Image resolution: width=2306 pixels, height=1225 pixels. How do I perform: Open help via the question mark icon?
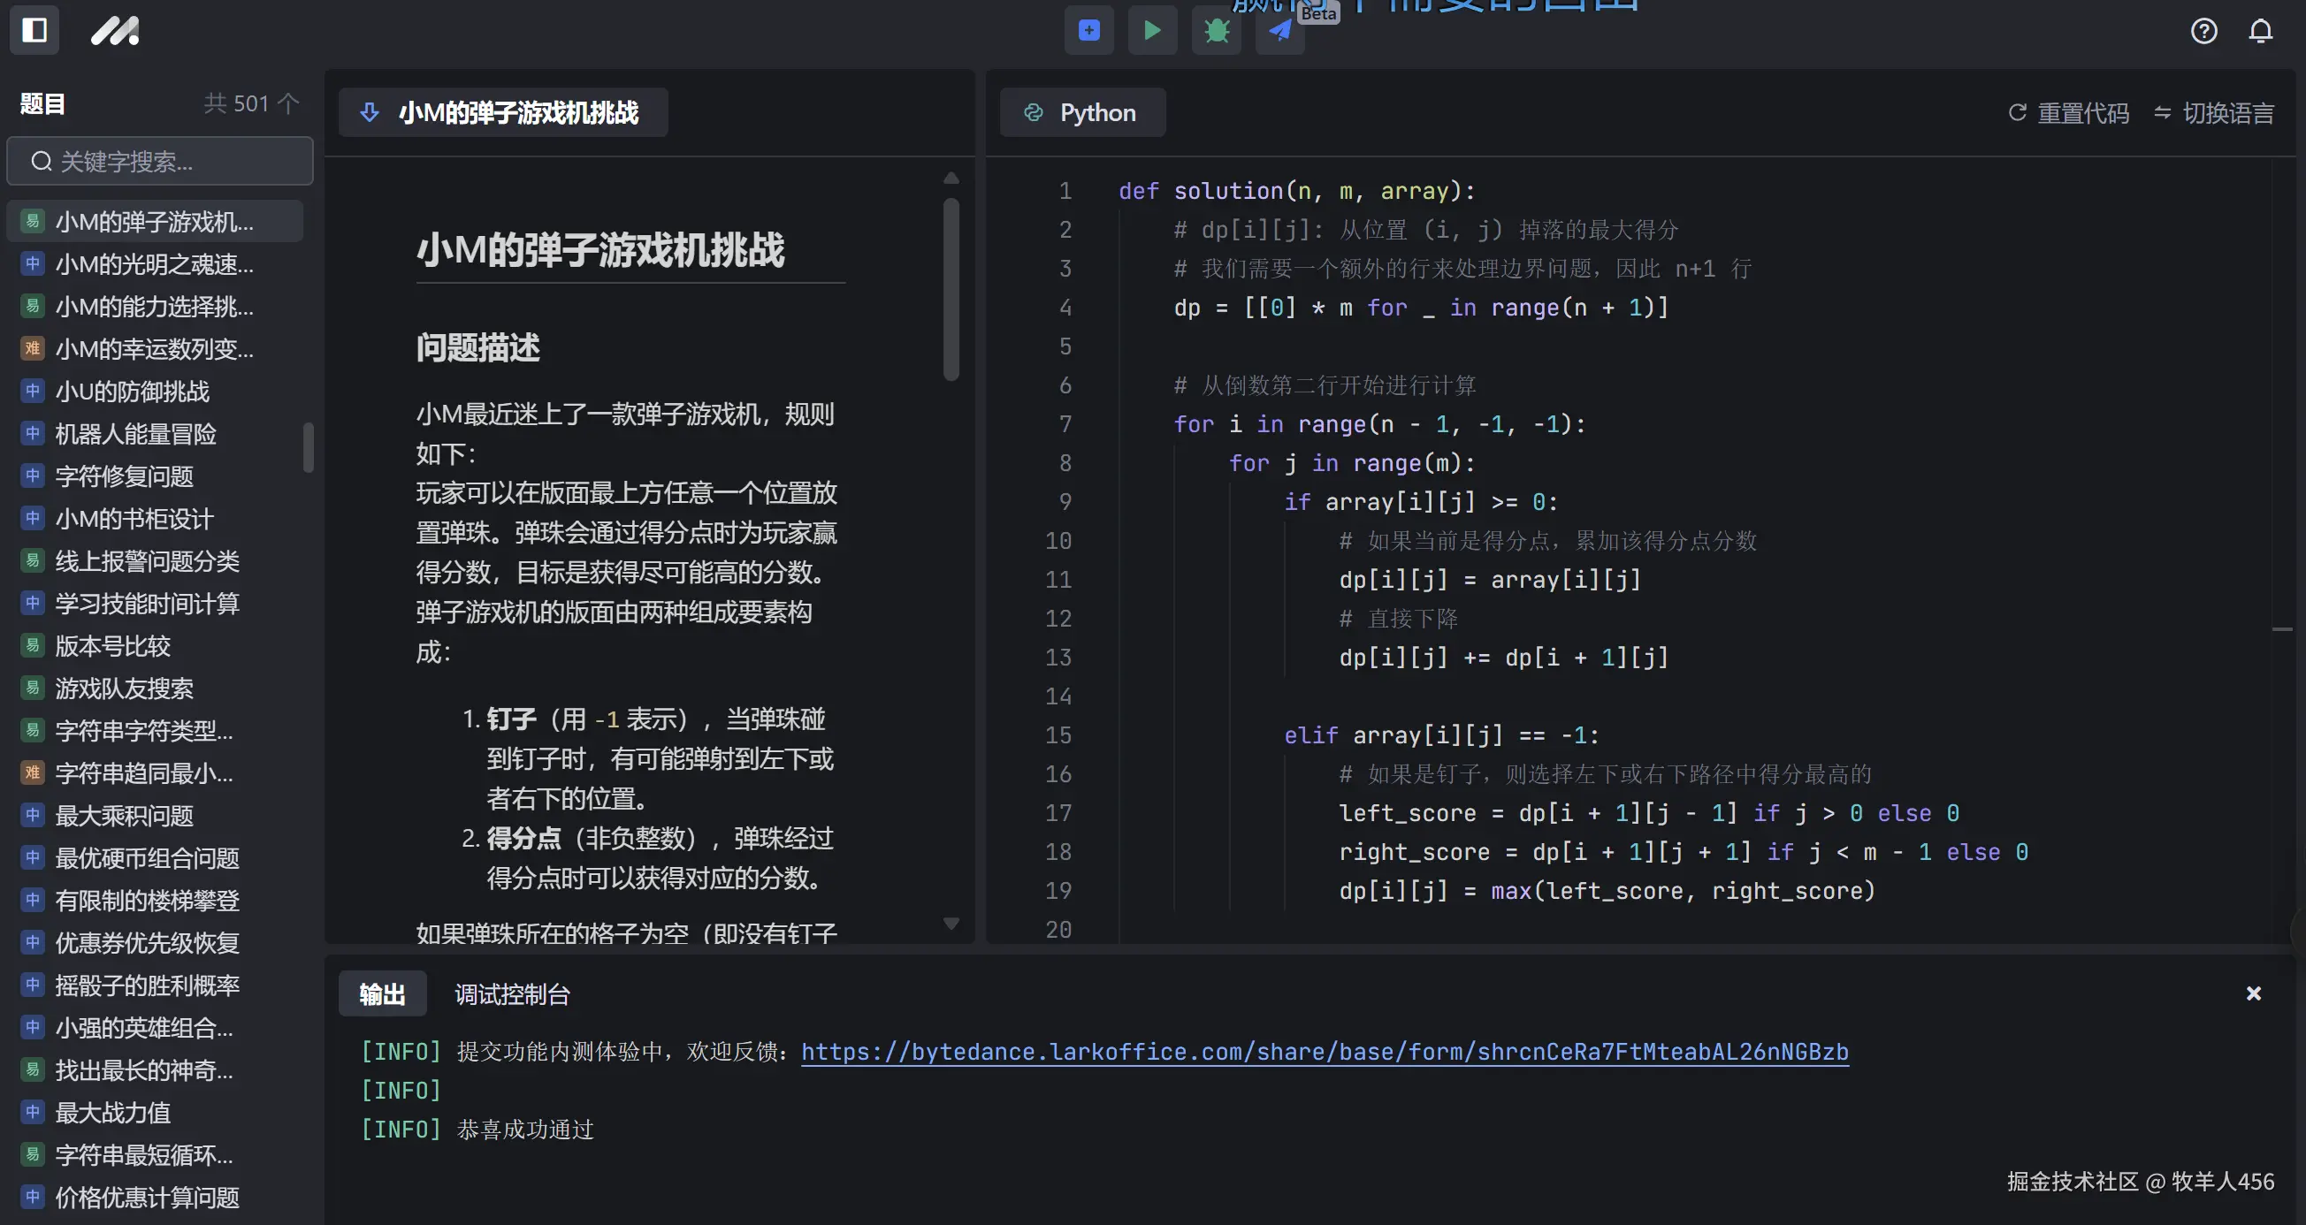[x=2204, y=30]
